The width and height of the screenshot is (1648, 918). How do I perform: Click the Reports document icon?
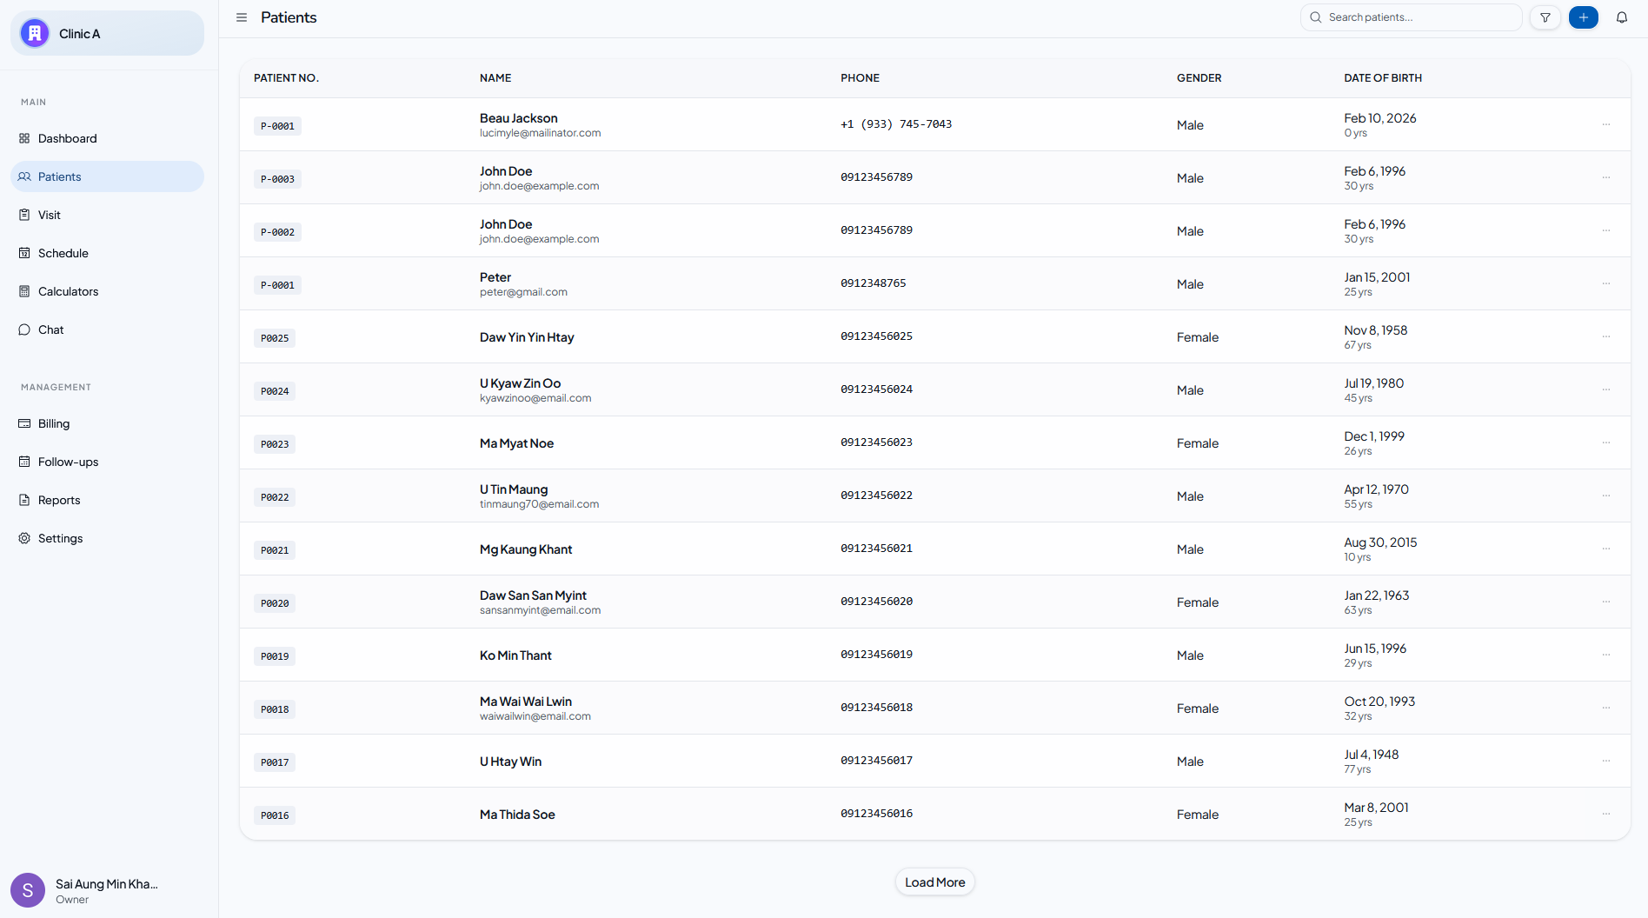(x=24, y=500)
